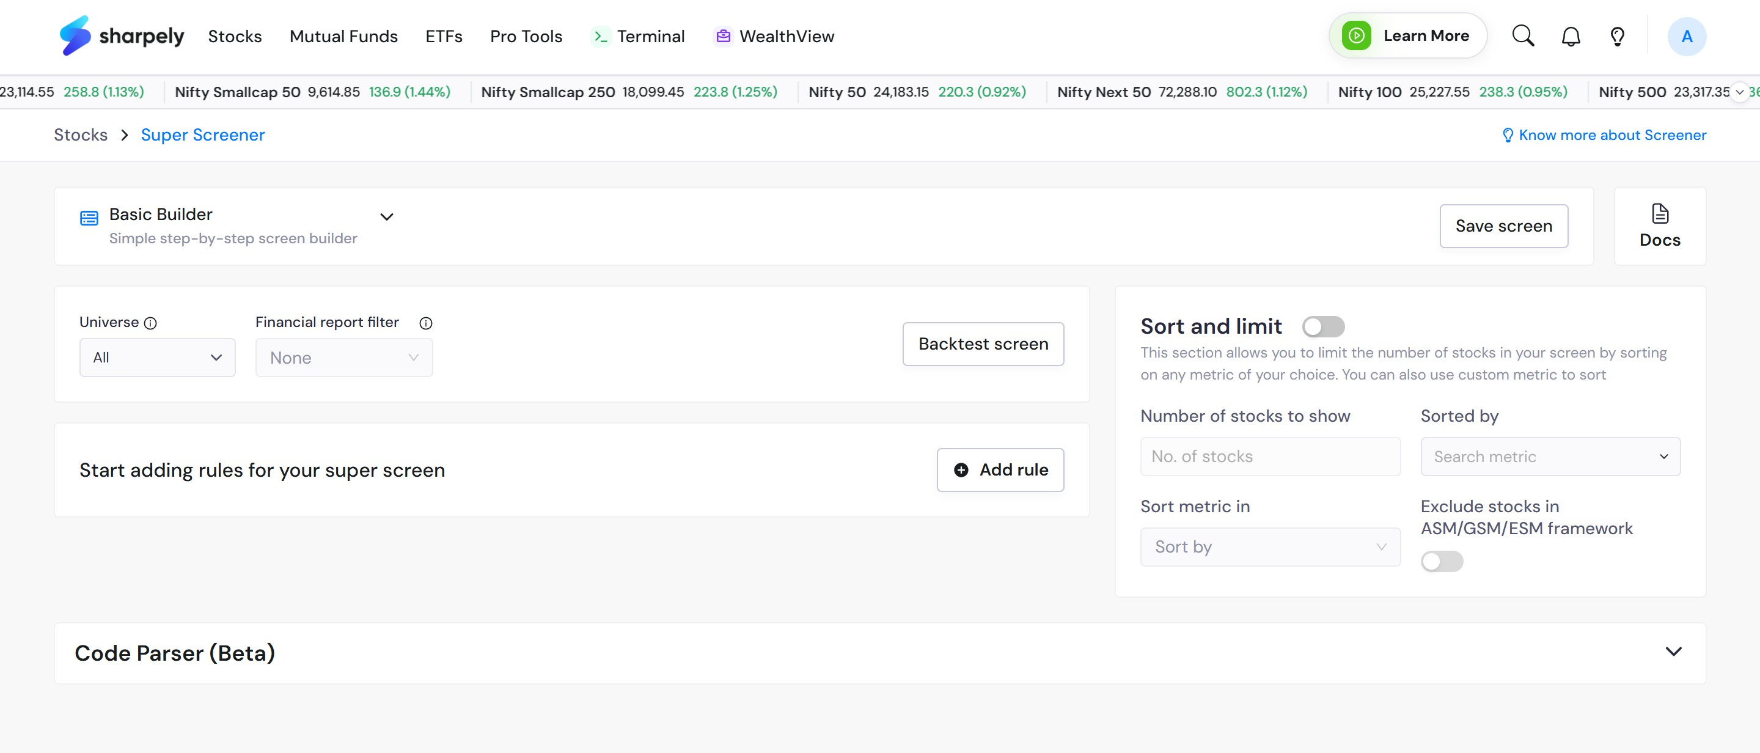Toggle the Sort and limit switch
Viewport: 1760px width, 753px height.
coord(1322,326)
